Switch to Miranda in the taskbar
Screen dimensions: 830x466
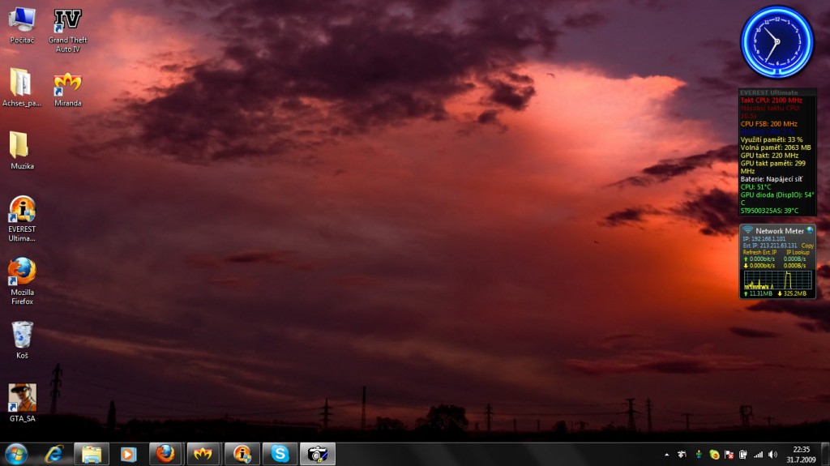(x=203, y=455)
